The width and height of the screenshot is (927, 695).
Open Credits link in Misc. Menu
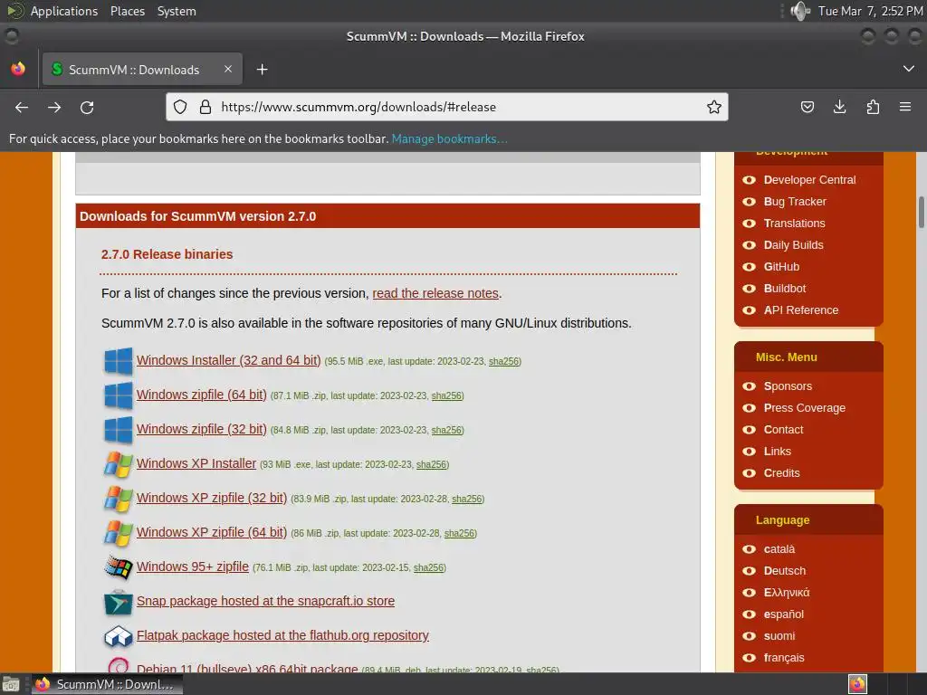(781, 472)
